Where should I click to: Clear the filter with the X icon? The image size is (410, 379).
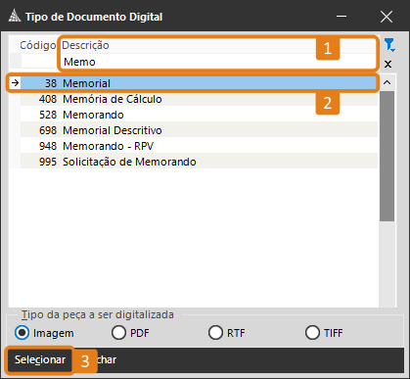(387, 64)
